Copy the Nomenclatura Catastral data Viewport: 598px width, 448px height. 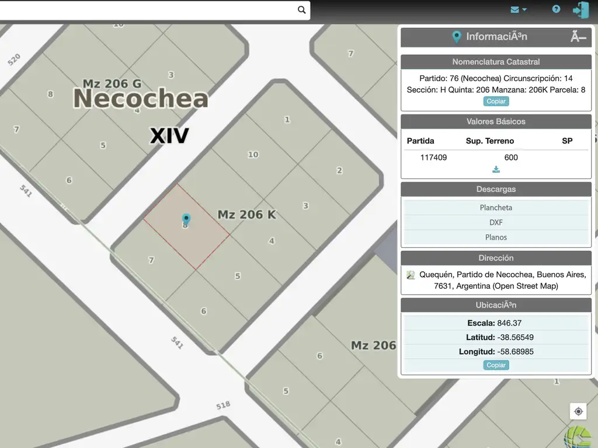click(496, 101)
